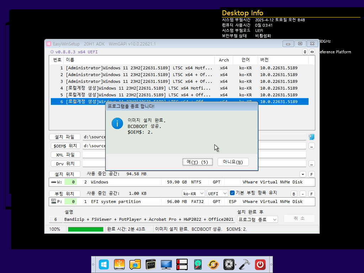Select the P: EFI system partition row

point(182,202)
